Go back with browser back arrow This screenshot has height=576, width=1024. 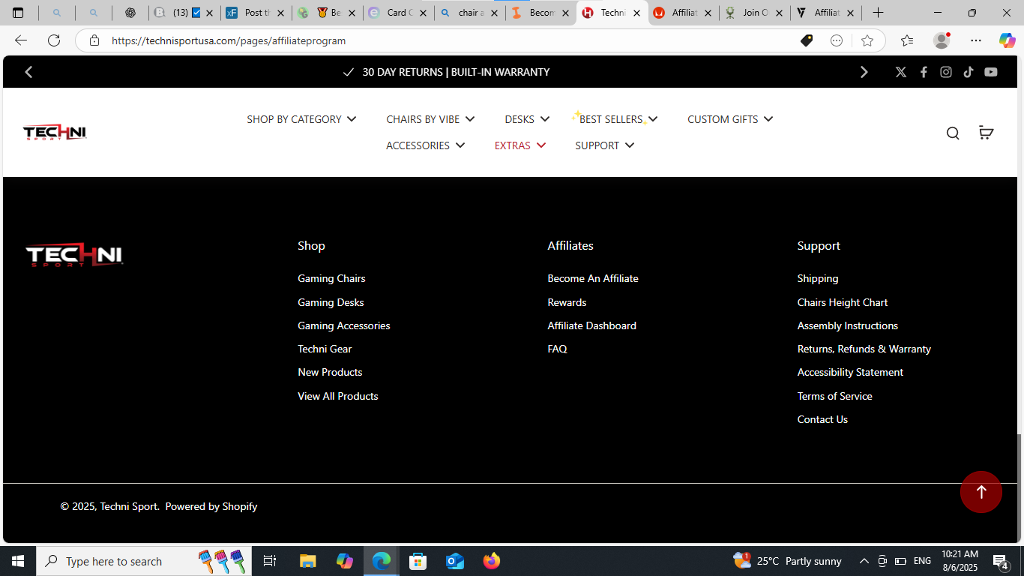point(21,40)
